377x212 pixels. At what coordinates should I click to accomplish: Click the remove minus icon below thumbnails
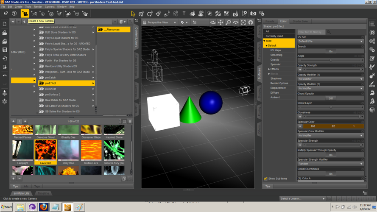[20, 179]
